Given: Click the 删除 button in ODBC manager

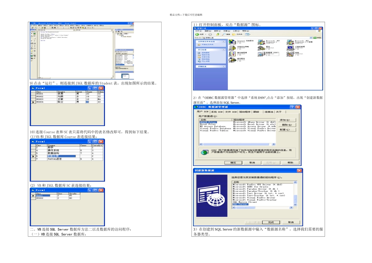Looking at the screenshot, I should click(x=287, y=125).
